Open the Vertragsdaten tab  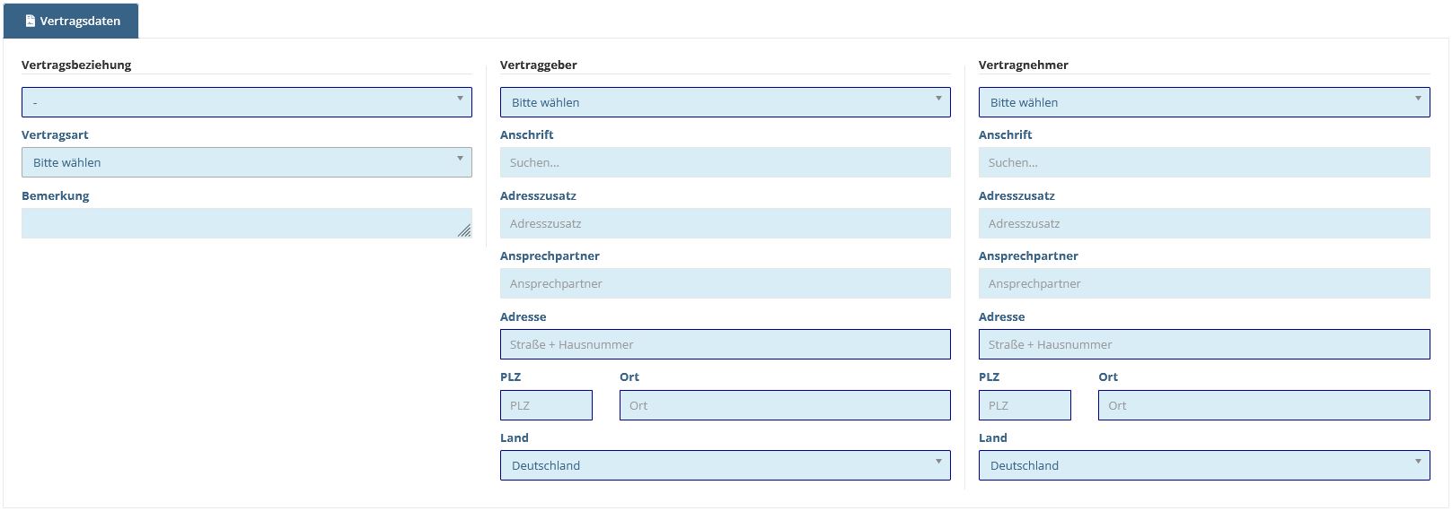pos(71,21)
